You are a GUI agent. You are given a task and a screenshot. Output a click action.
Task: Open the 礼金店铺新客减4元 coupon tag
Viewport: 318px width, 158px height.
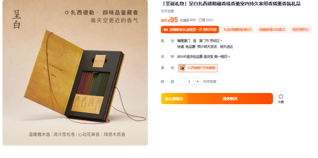(238, 30)
